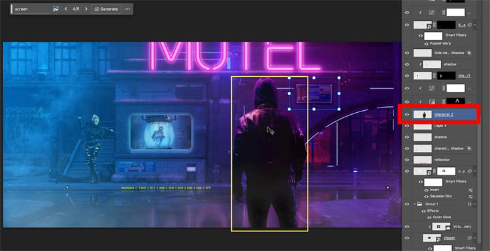Screen dimensions: 490x251
Task: Collapse effects list arrow on Group 1
Action: [x=474, y=204]
